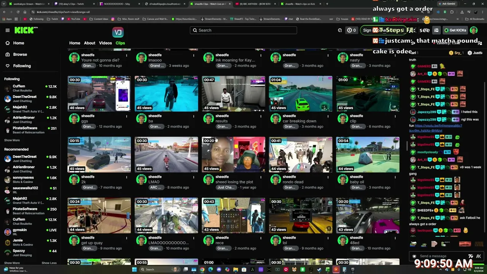
Task: Open Steam from the taskbar
Action: [x=319, y=269]
